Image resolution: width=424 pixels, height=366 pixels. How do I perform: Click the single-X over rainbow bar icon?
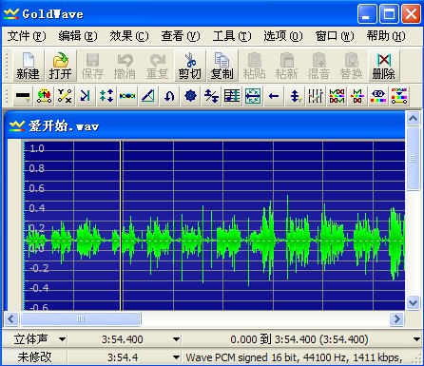[357, 96]
